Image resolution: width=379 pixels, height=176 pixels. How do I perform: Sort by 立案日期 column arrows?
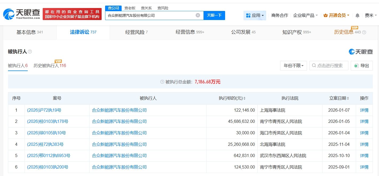pos(348,99)
